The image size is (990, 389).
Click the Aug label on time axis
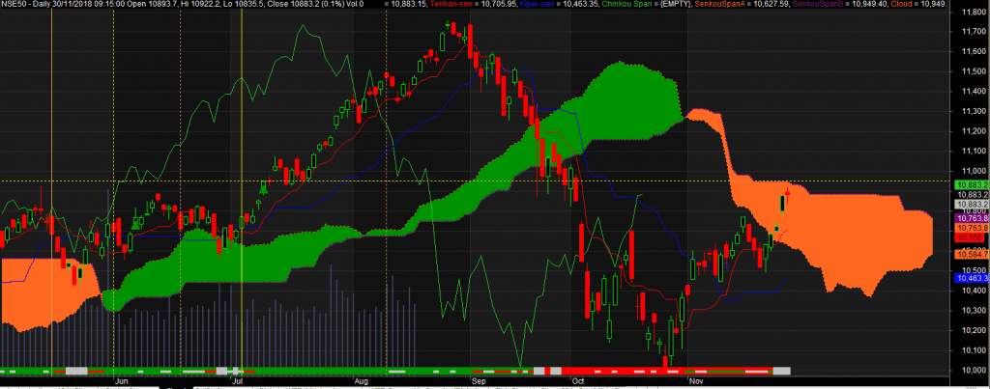(x=361, y=381)
